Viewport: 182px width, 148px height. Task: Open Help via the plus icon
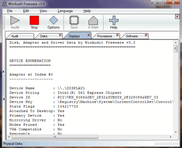[x=114, y=22]
